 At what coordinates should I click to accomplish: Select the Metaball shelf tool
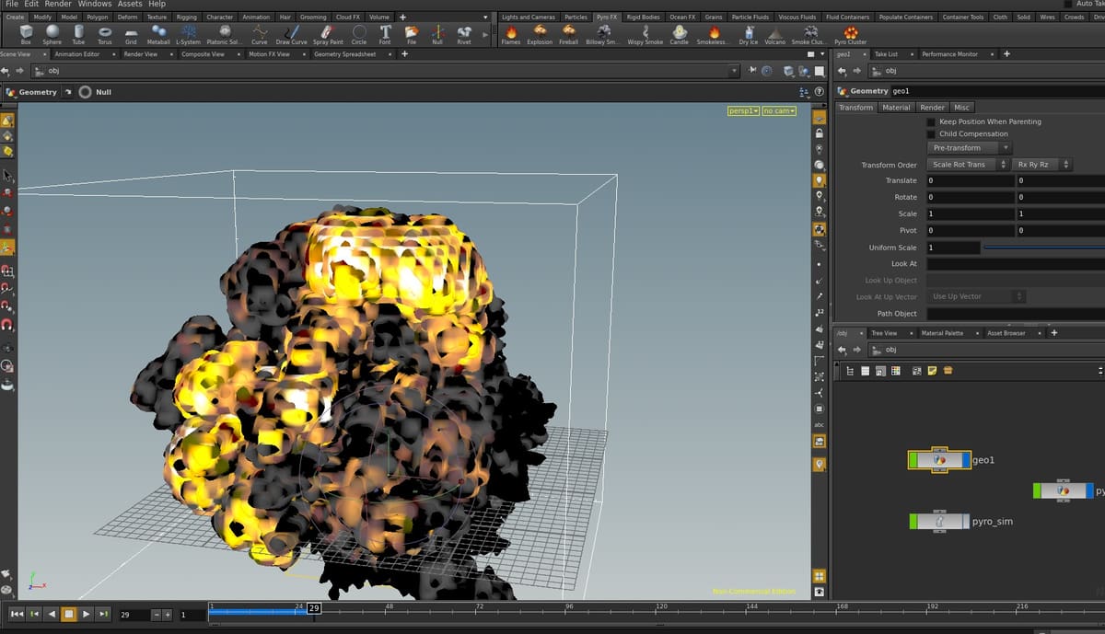click(158, 35)
